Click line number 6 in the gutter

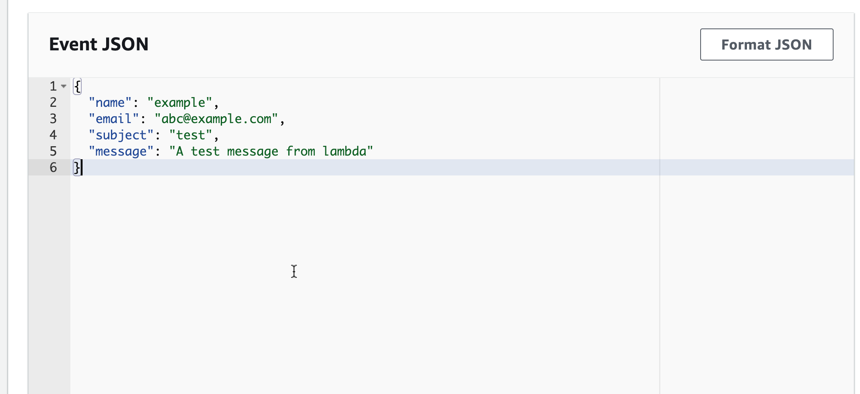coord(53,167)
